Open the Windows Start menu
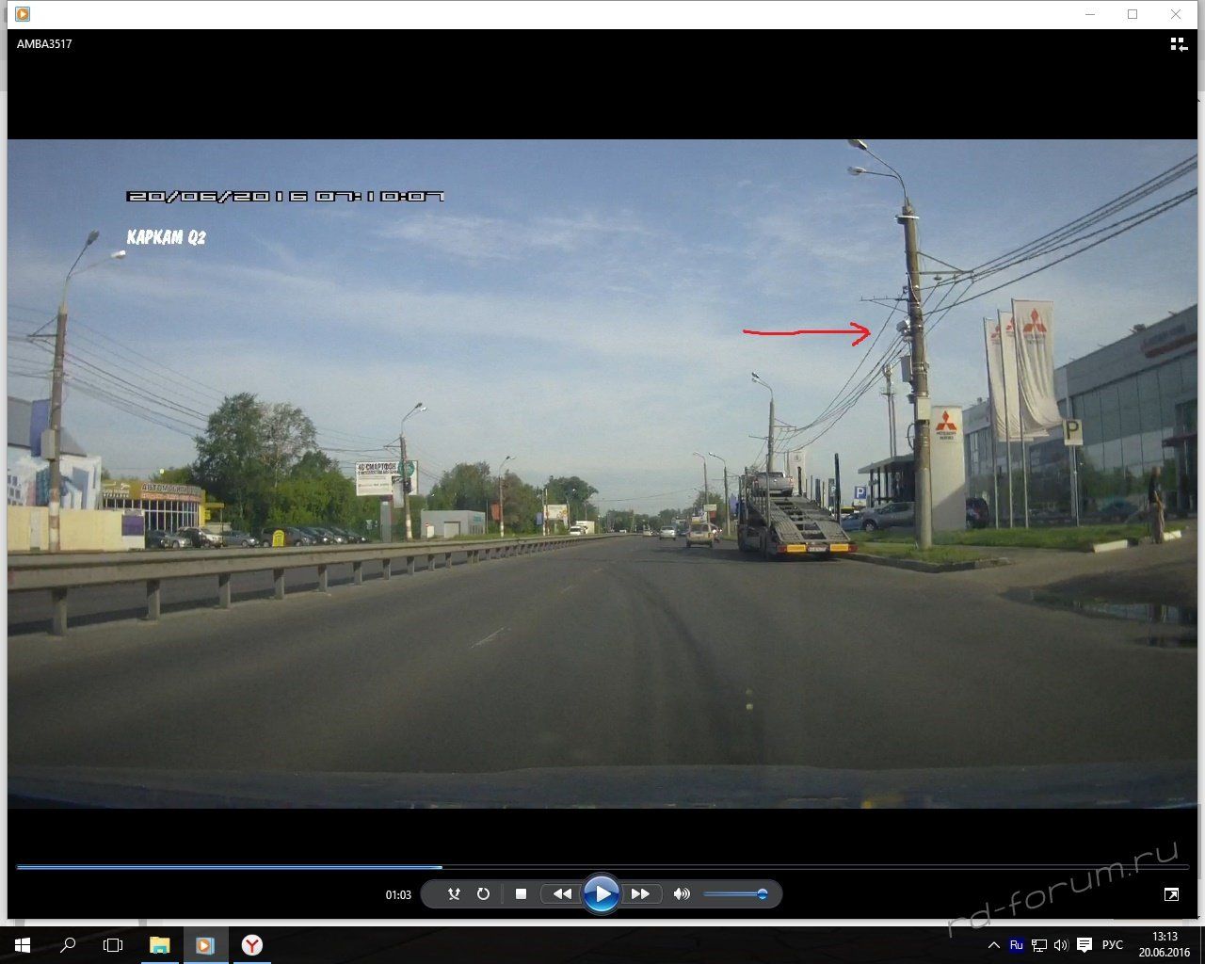Viewport: 1205px width, 964px height. [22, 945]
